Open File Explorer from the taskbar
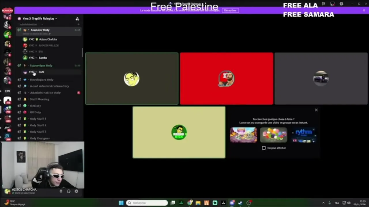Viewport: 369px width, 207px height. 198,203
